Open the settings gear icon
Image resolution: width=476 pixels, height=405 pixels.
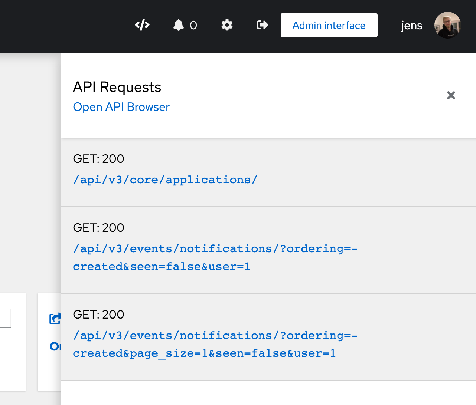pyautogui.click(x=227, y=25)
